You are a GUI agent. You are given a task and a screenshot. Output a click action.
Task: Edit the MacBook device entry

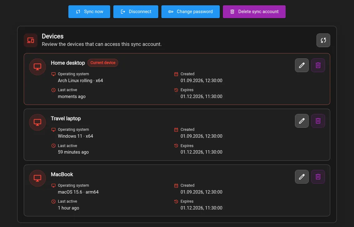(302, 177)
